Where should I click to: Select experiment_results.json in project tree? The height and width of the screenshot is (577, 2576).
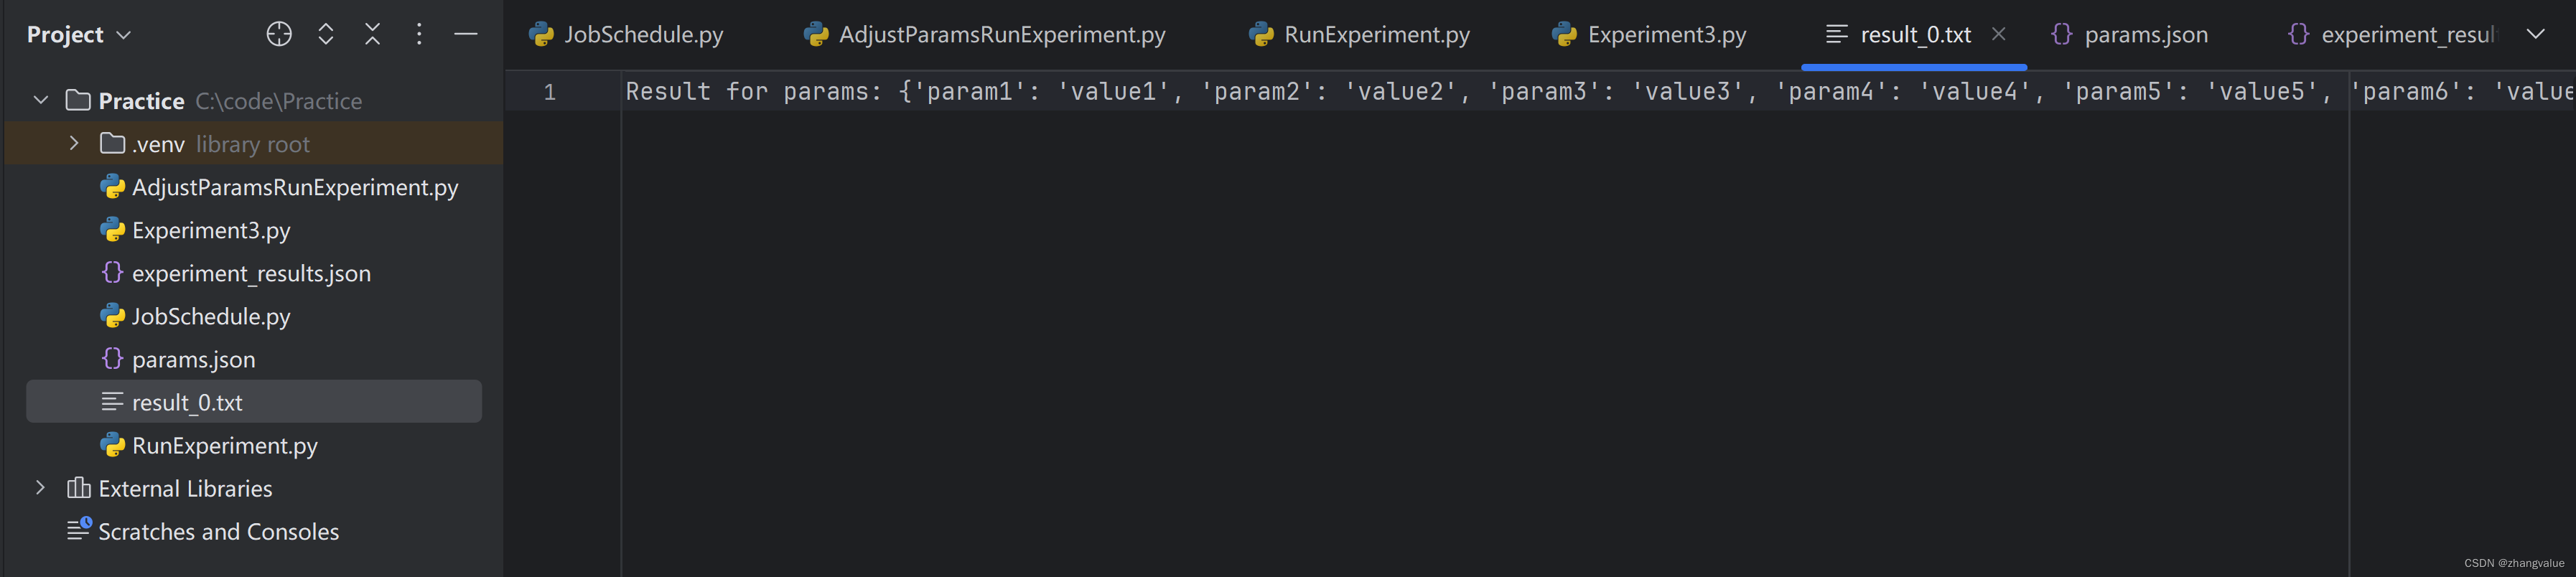pyautogui.click(x=251, y=273)
